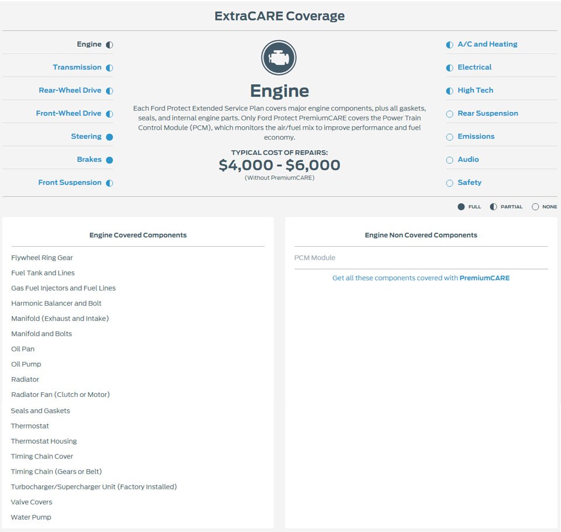Click the 'Gas Fuel Injectors and Fuel Lines' entry
This screenshot has width=561, height=532.
63,288
